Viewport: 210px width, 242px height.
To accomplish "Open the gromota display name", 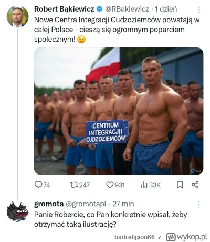I will tap(49, 204).
